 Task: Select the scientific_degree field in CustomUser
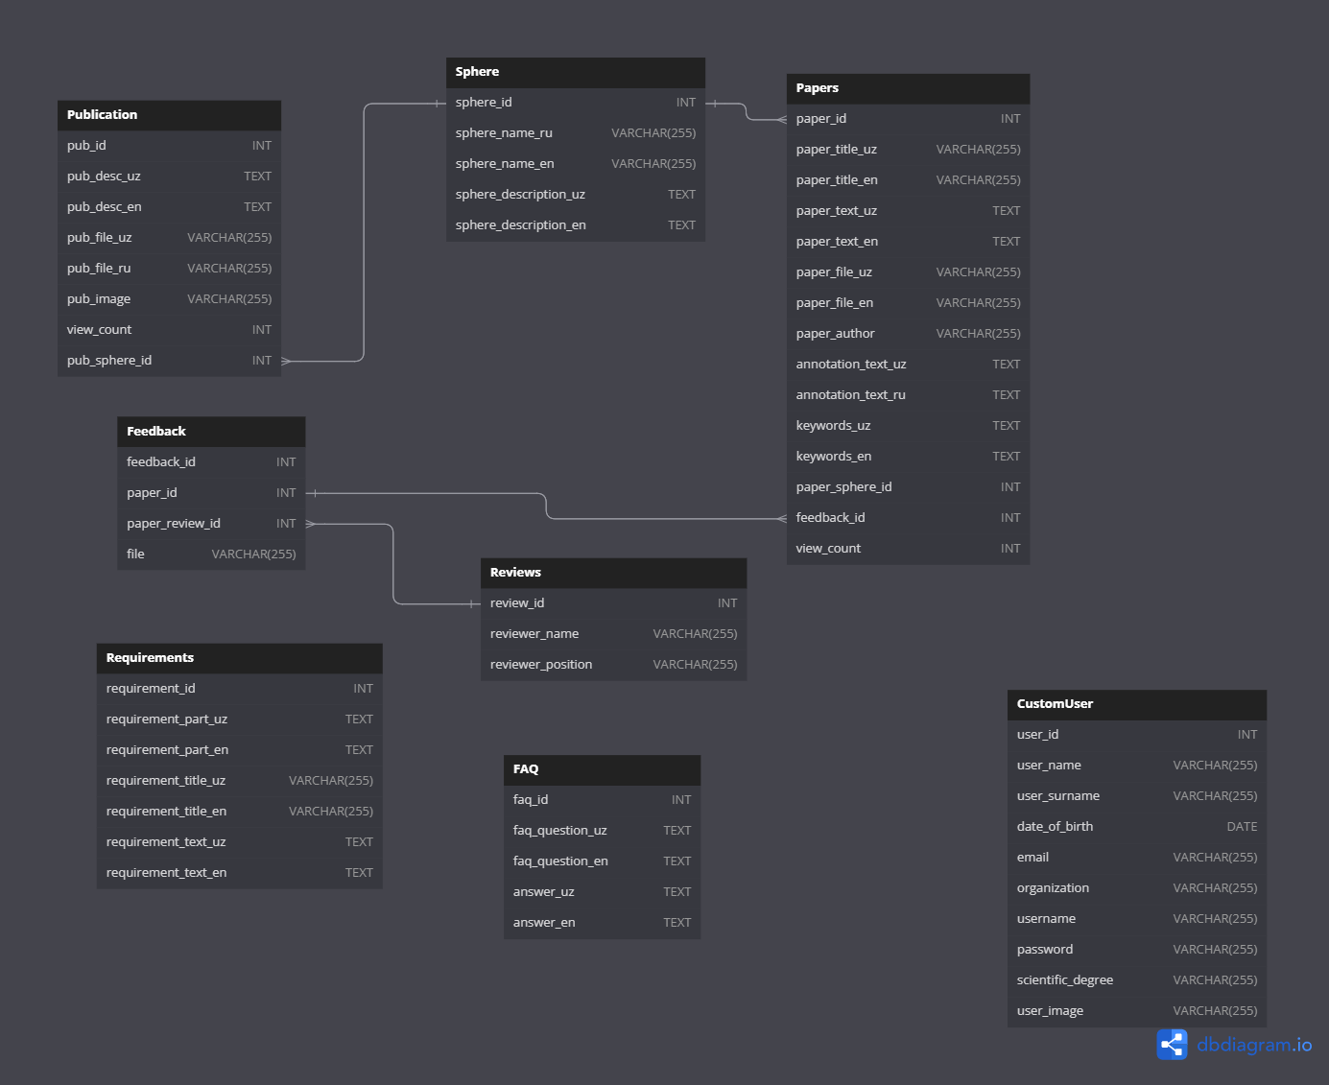[x=1136, y=980]
